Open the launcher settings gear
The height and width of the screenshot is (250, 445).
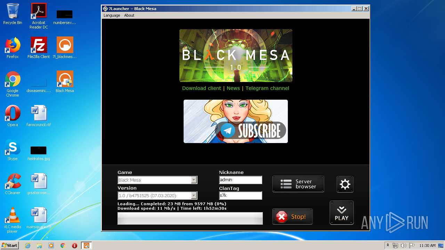point(345,184)
